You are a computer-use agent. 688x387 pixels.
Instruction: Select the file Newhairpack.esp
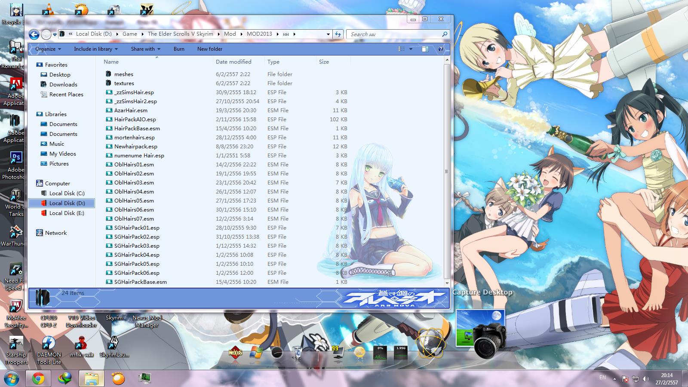(136, 147)
